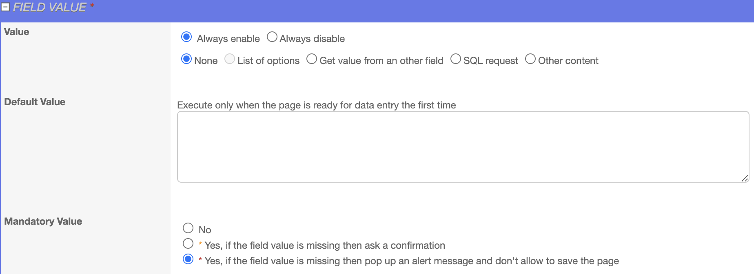Grab the text area resize handle
Image resolution: width=754 pixels, height=274 pixels.
click(x=745, y=178)
